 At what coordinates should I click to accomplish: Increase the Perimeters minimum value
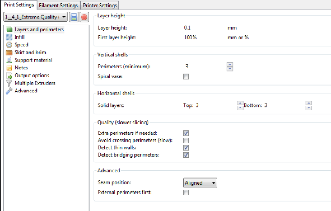(x=230, y=65)
